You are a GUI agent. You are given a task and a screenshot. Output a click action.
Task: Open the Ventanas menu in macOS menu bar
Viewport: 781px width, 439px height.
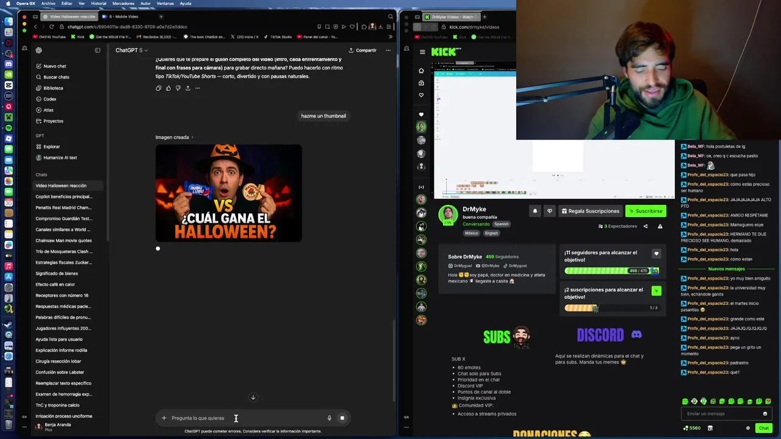coord(165,4)
